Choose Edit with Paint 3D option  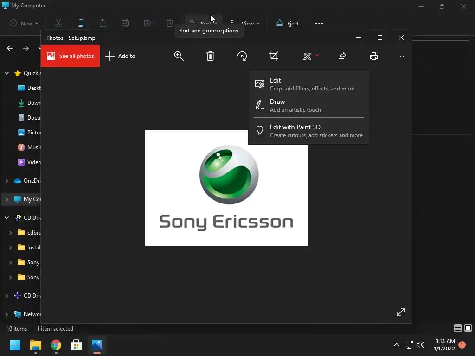tap(308, 131)
